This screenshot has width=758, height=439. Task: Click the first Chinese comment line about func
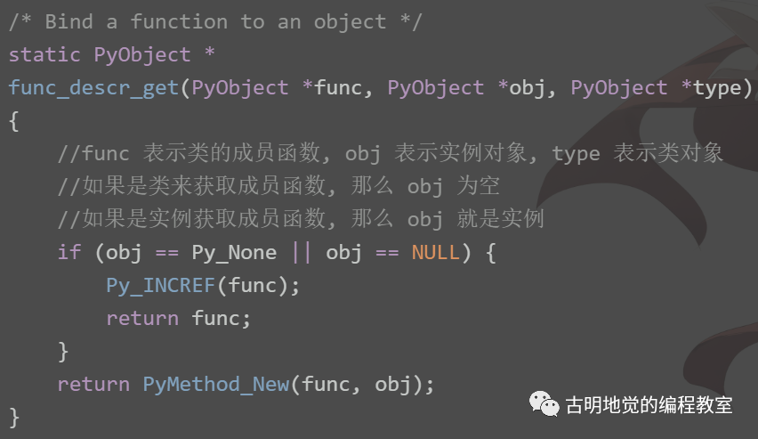pos(390,153)
